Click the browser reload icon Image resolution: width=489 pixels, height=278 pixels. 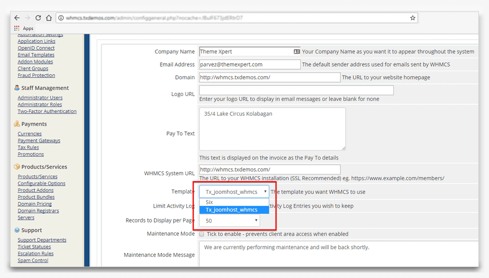38,18
